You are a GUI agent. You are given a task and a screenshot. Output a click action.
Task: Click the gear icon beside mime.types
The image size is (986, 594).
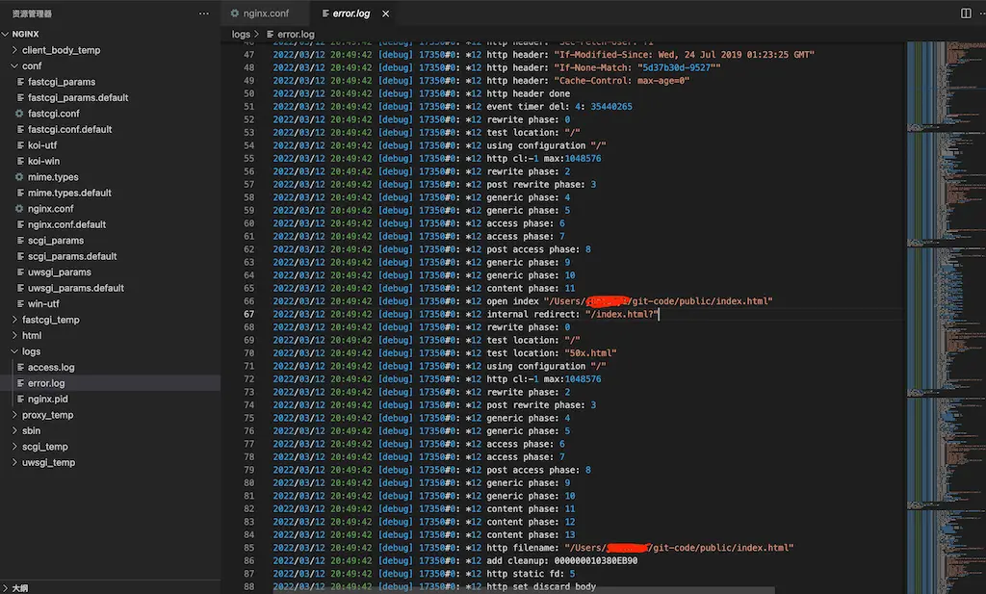pos(19,177)
